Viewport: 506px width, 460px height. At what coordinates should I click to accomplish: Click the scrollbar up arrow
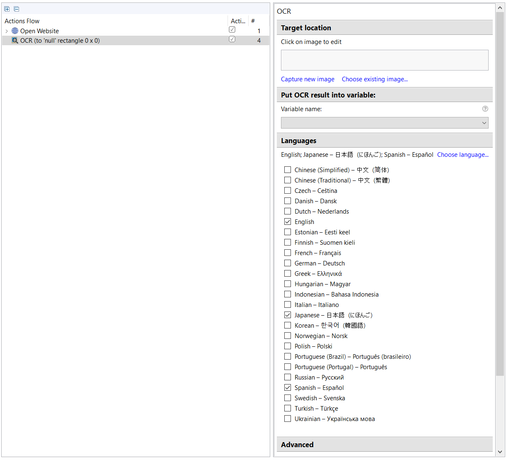(x=500, y=8)
